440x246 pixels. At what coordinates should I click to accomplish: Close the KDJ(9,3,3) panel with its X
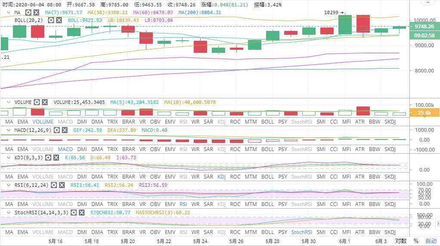pyautogui.click(x=56, y=158)
